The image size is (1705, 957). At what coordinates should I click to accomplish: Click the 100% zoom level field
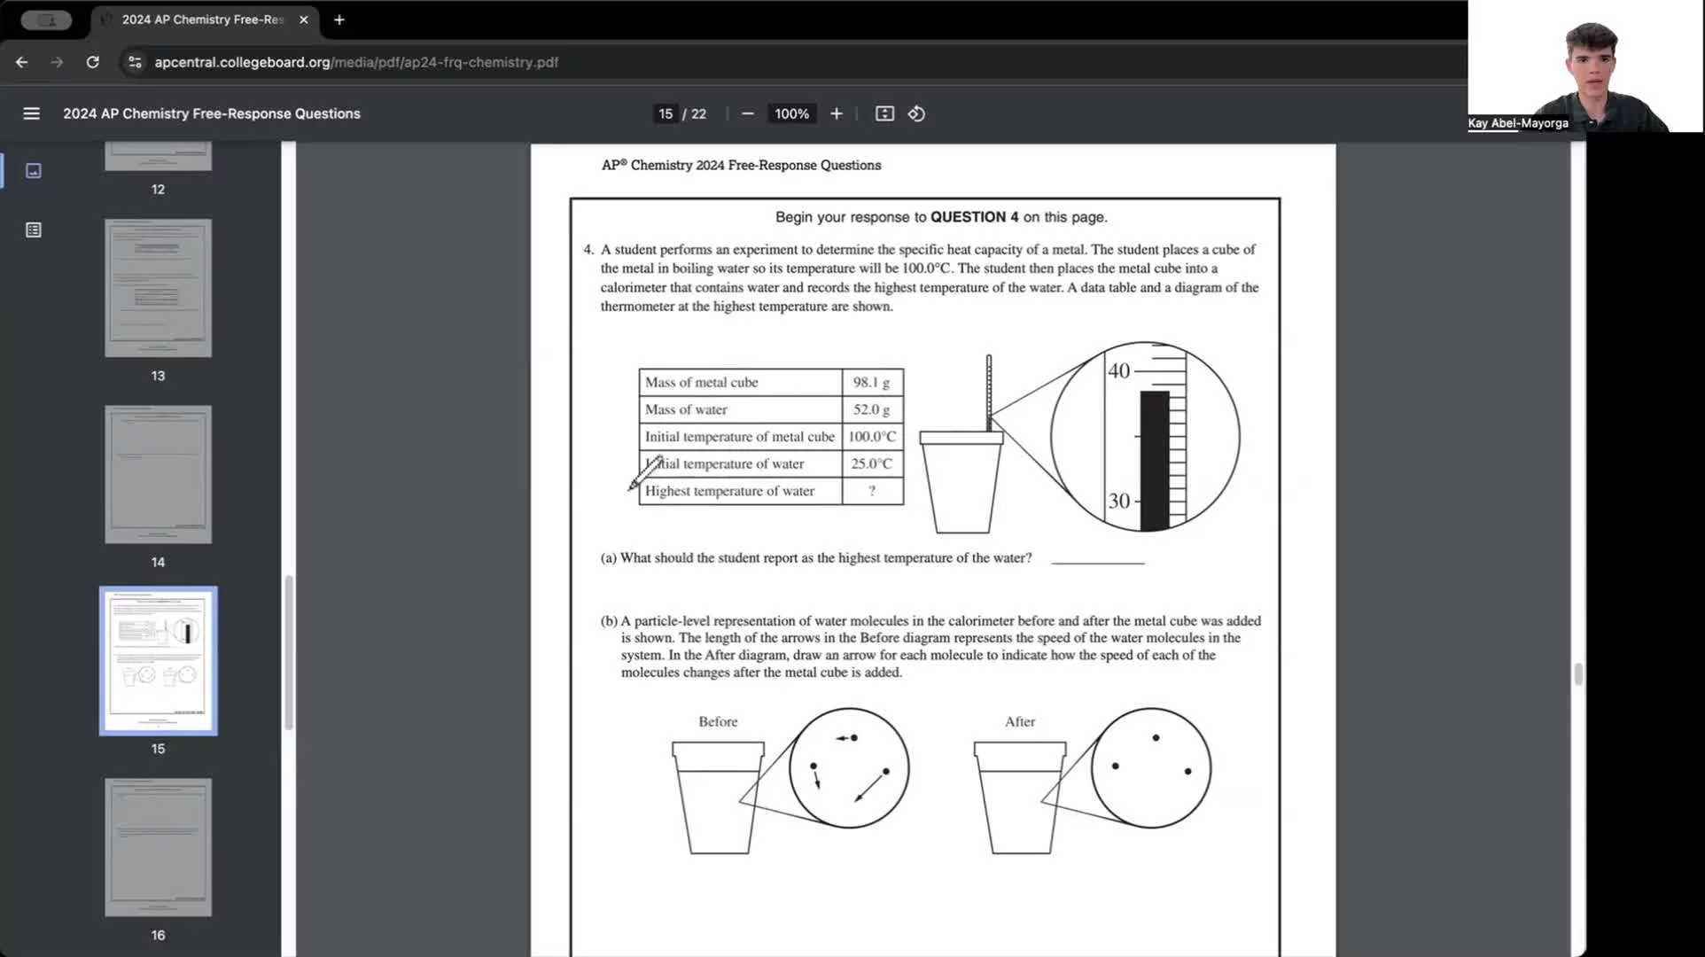coord(791,113)
